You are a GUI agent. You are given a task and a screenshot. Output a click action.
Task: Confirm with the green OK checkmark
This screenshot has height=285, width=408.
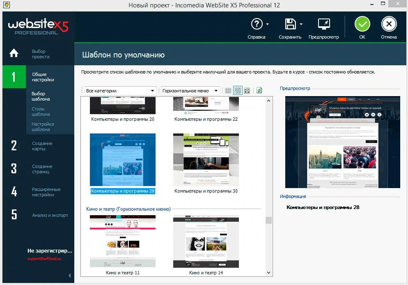[362, 24]
